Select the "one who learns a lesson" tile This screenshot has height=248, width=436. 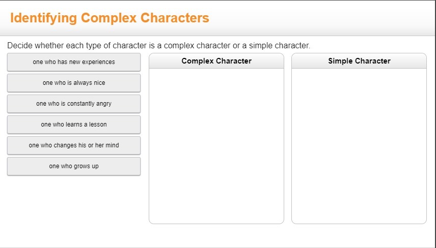pyautogui.click(x=74, y=125)
